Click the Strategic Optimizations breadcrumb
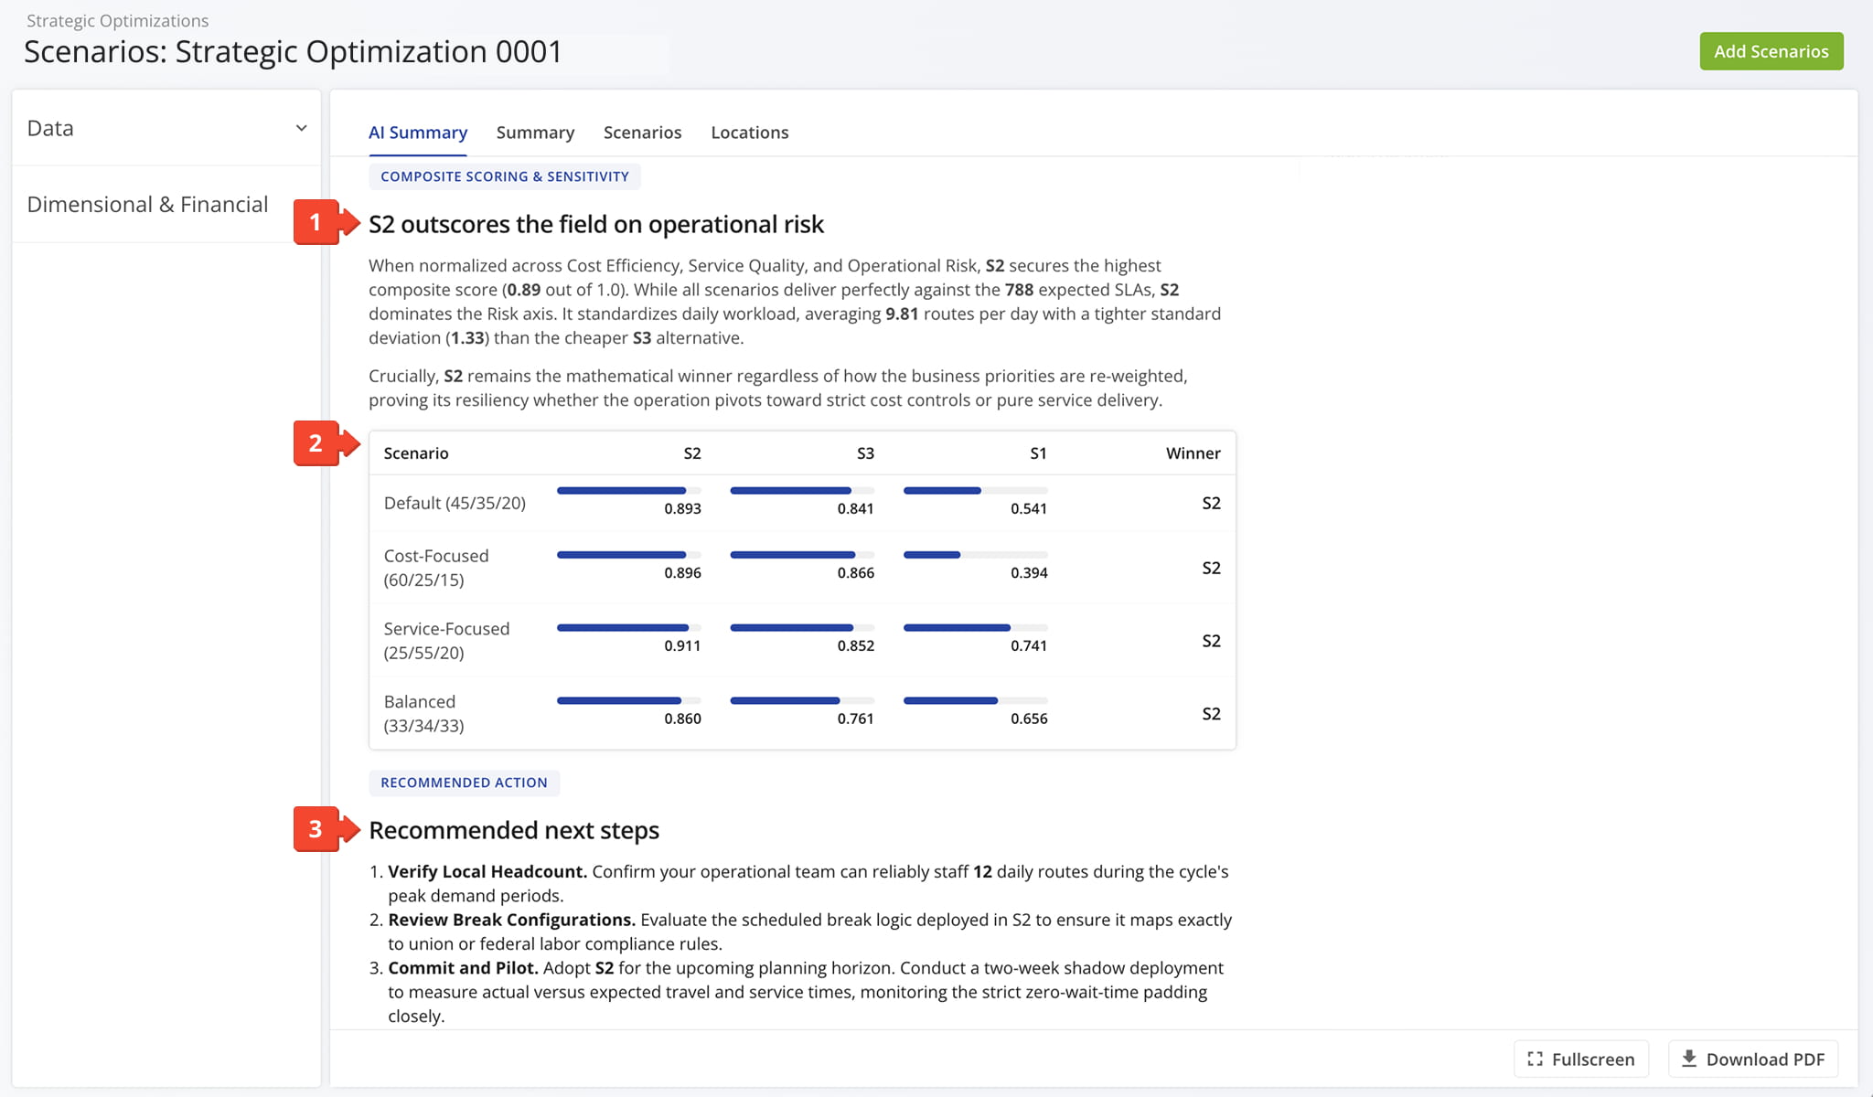The width and height of the screenshot is (1873, 1097). click(x=117, y=20)
